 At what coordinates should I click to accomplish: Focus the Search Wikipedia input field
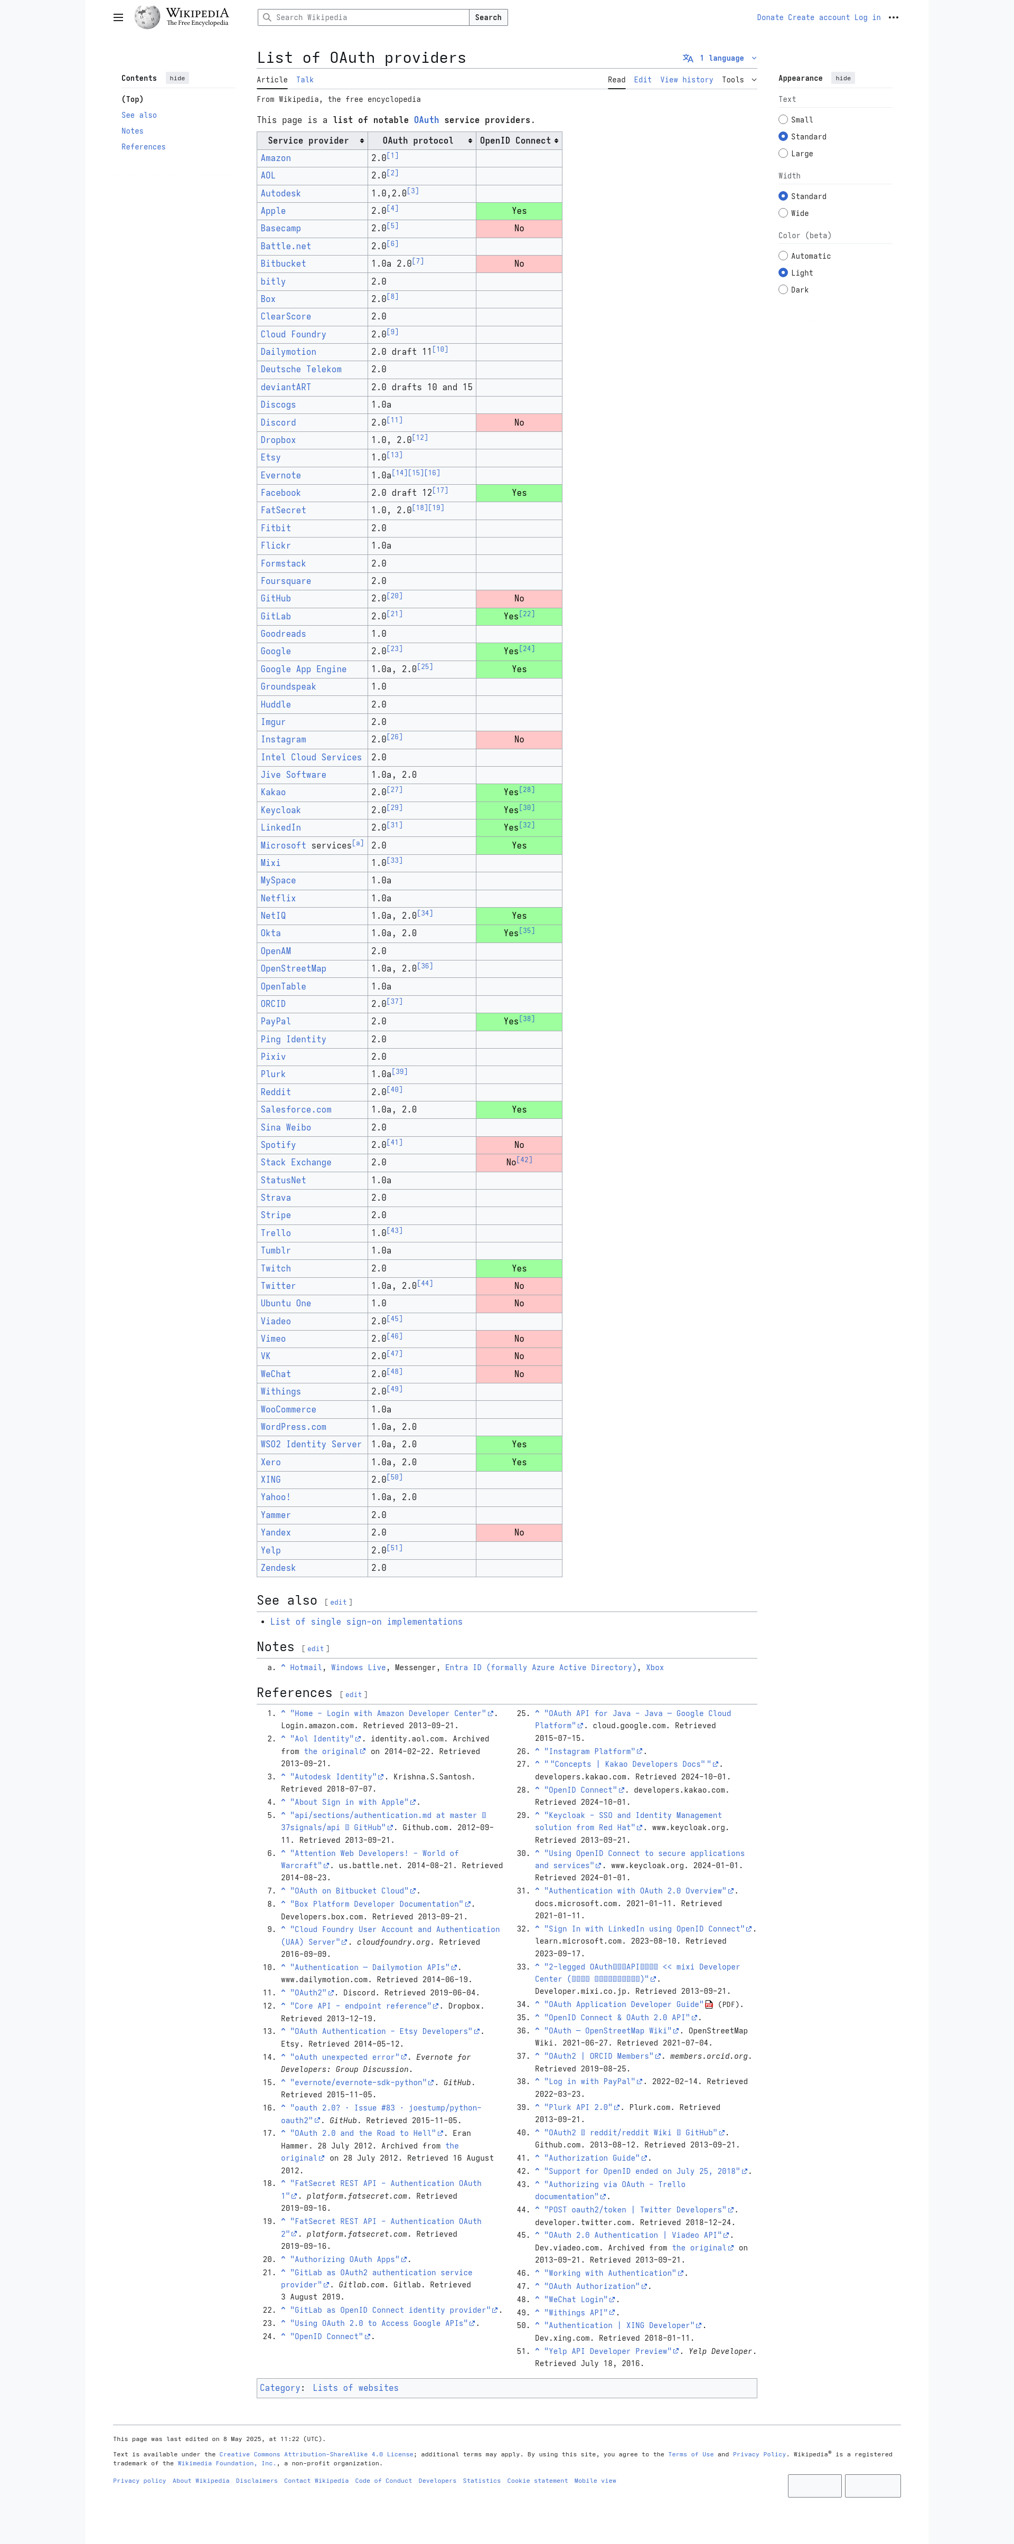pyautogui.click(x=363, y=17)
